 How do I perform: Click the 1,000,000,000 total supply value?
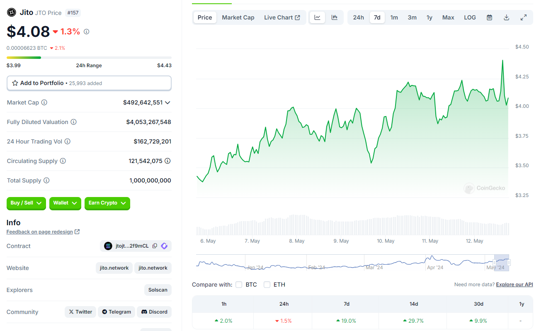coord(150,180)
